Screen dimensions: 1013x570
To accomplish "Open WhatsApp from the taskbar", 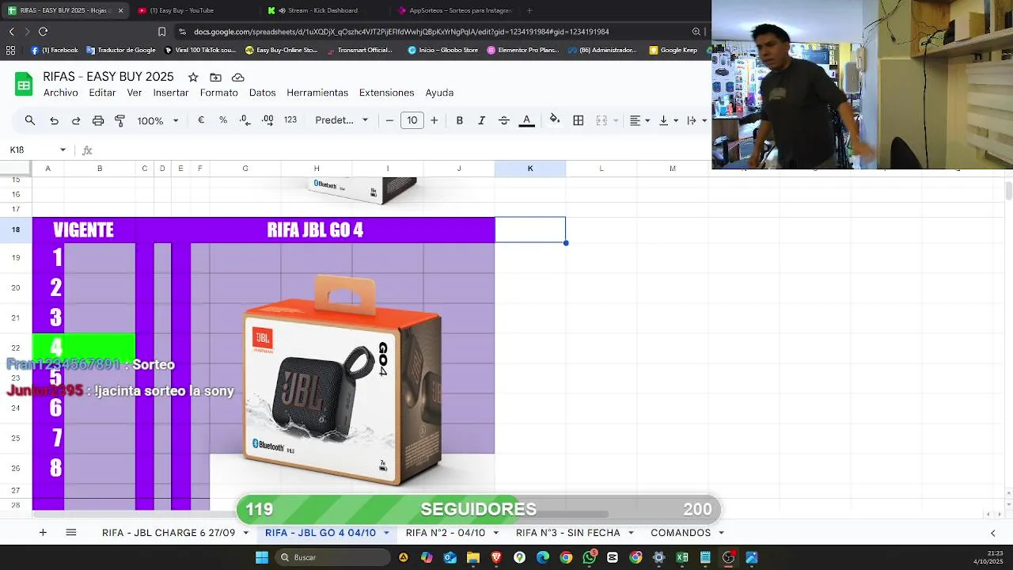I will (590, 557).
